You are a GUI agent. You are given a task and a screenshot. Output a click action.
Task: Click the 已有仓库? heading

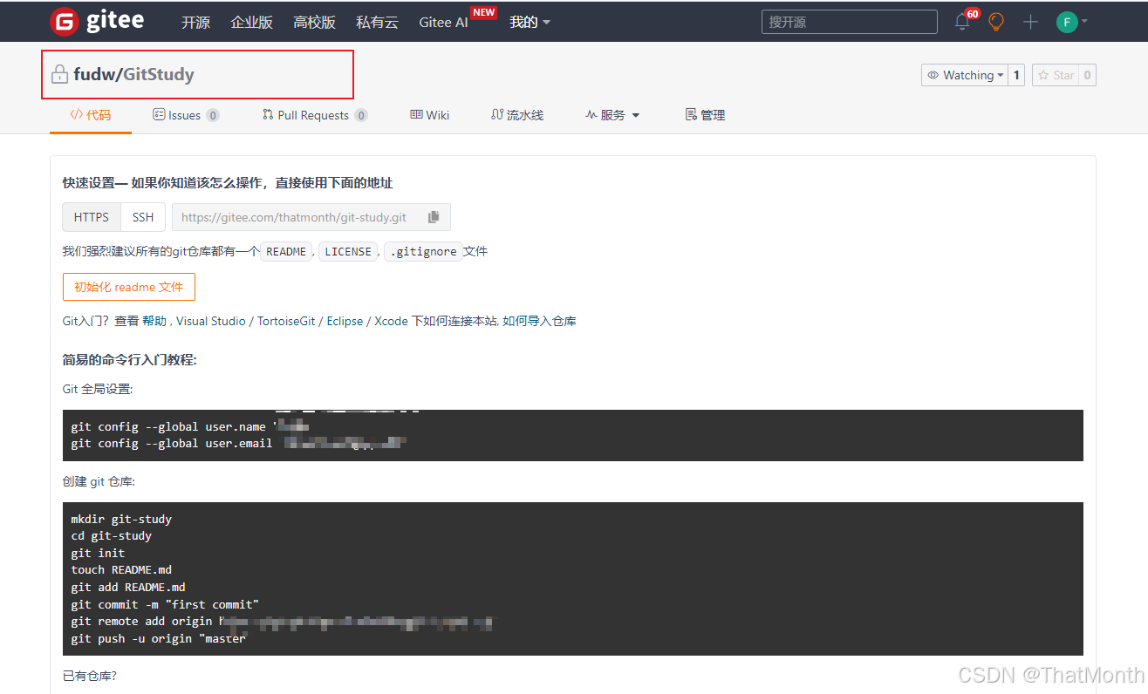(89, 676)
